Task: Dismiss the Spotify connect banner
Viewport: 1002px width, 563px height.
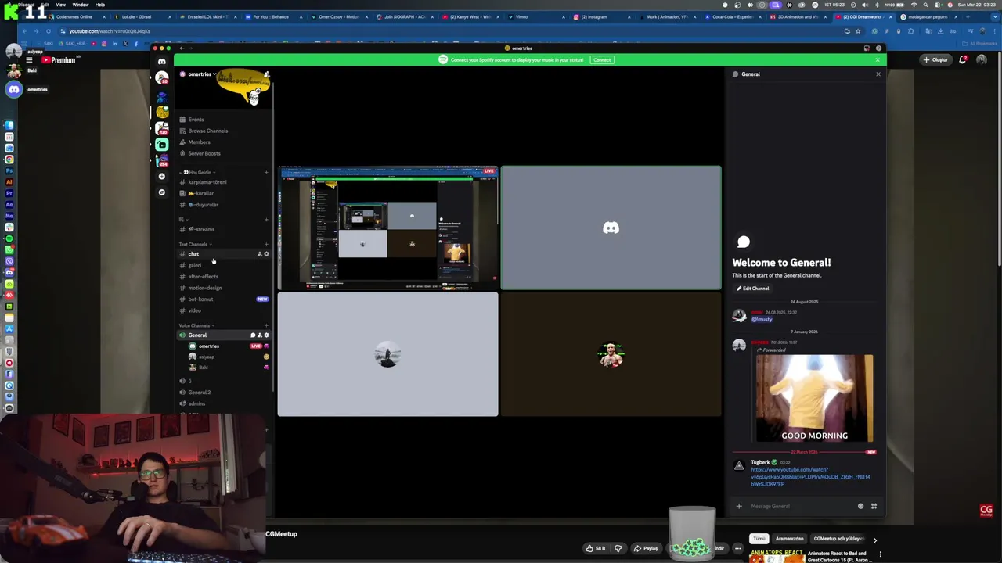Action: (877, 59)
